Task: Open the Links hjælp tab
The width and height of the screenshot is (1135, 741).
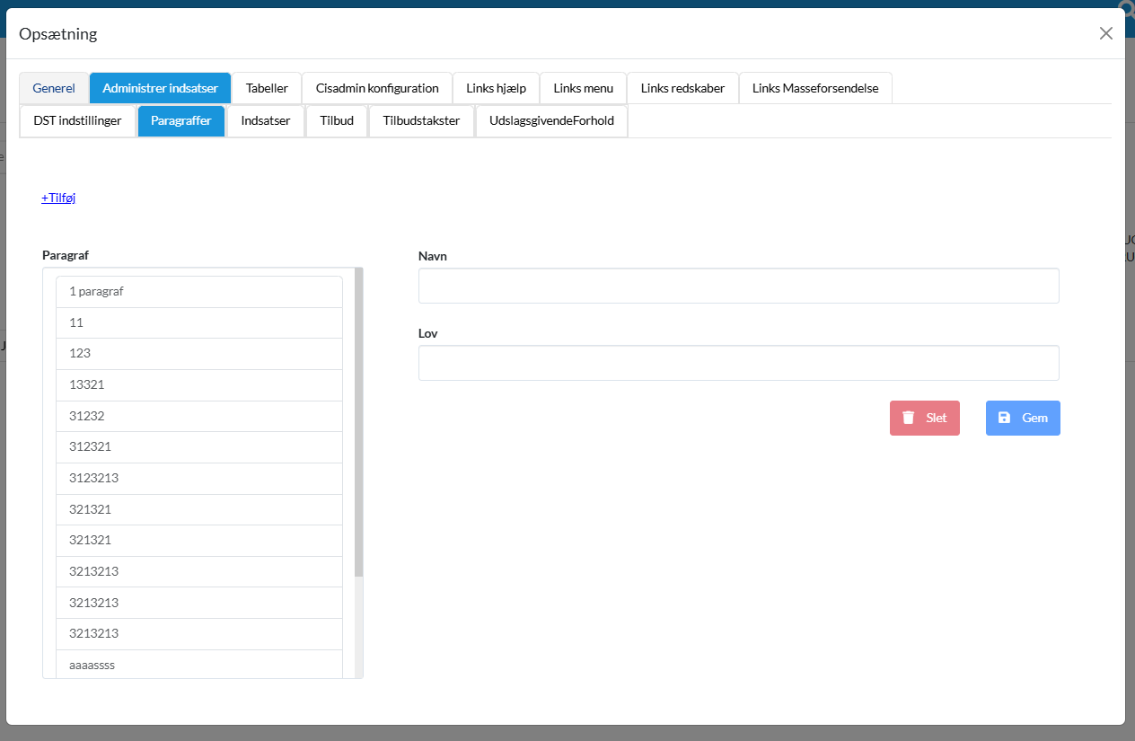Action: pyautogui.click(x=496, y=88)
